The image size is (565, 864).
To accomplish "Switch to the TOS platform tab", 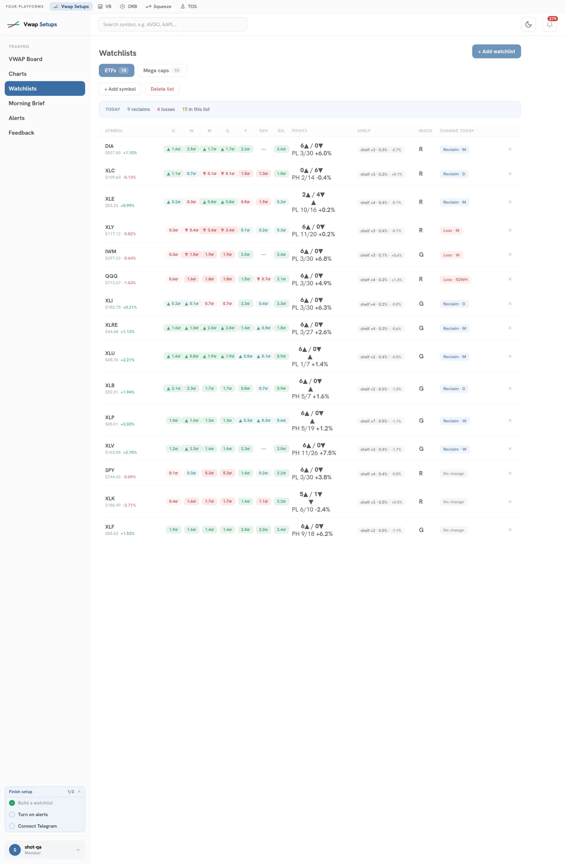I will coord(189,6).
